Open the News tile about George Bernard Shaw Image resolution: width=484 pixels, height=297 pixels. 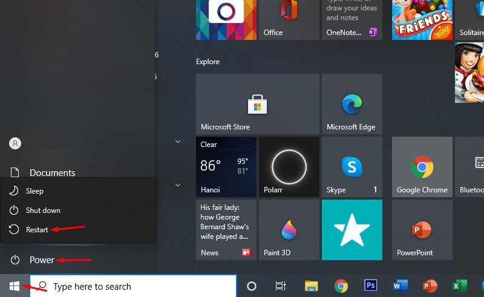pyautogui.click(x=226, y=230)
